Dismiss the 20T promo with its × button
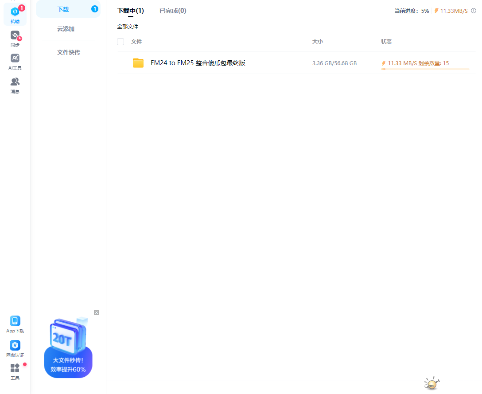 point(96,312)
